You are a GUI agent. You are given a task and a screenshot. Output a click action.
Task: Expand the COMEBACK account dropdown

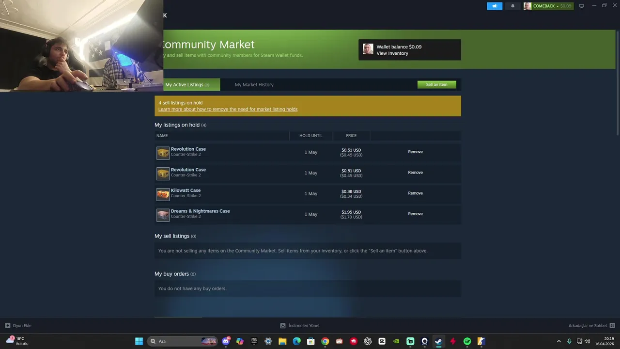[548, 6]
